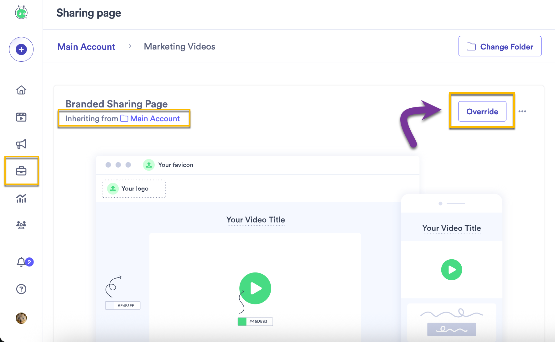Upload a favicon via the upload icon
The height and width of the screenshot is (342, 555).
(x=148, y=165)
